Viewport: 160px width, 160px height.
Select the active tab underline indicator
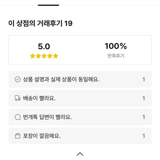[x=48, y=5]
